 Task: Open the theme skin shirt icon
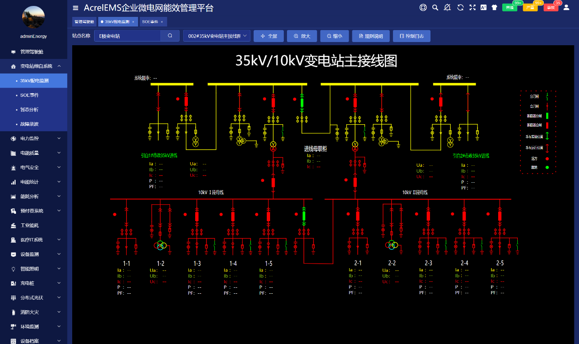point(494,7)
